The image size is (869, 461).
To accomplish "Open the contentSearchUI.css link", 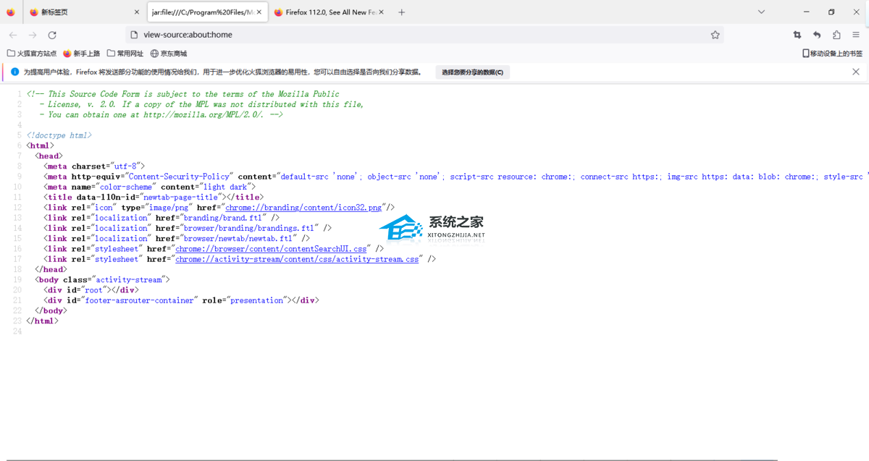I will click(271, 248).
